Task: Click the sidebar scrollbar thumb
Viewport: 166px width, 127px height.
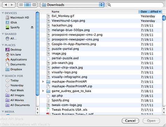Action: pos(37,54)
